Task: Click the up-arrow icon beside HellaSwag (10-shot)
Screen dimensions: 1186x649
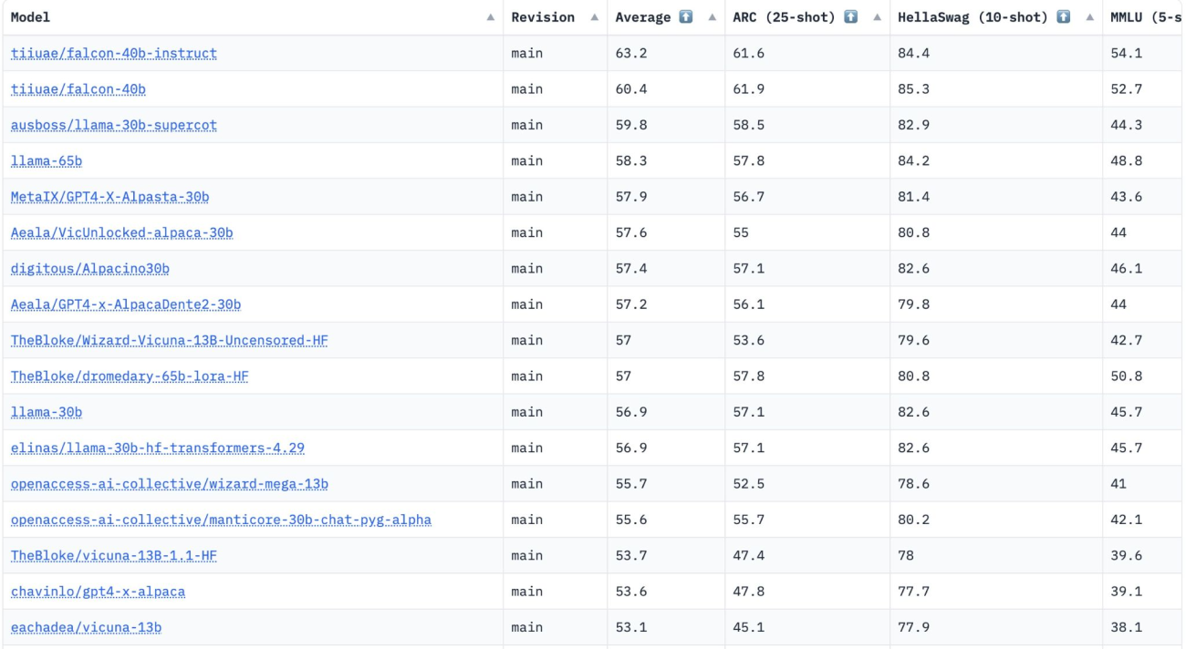Action: [1058, 18]
